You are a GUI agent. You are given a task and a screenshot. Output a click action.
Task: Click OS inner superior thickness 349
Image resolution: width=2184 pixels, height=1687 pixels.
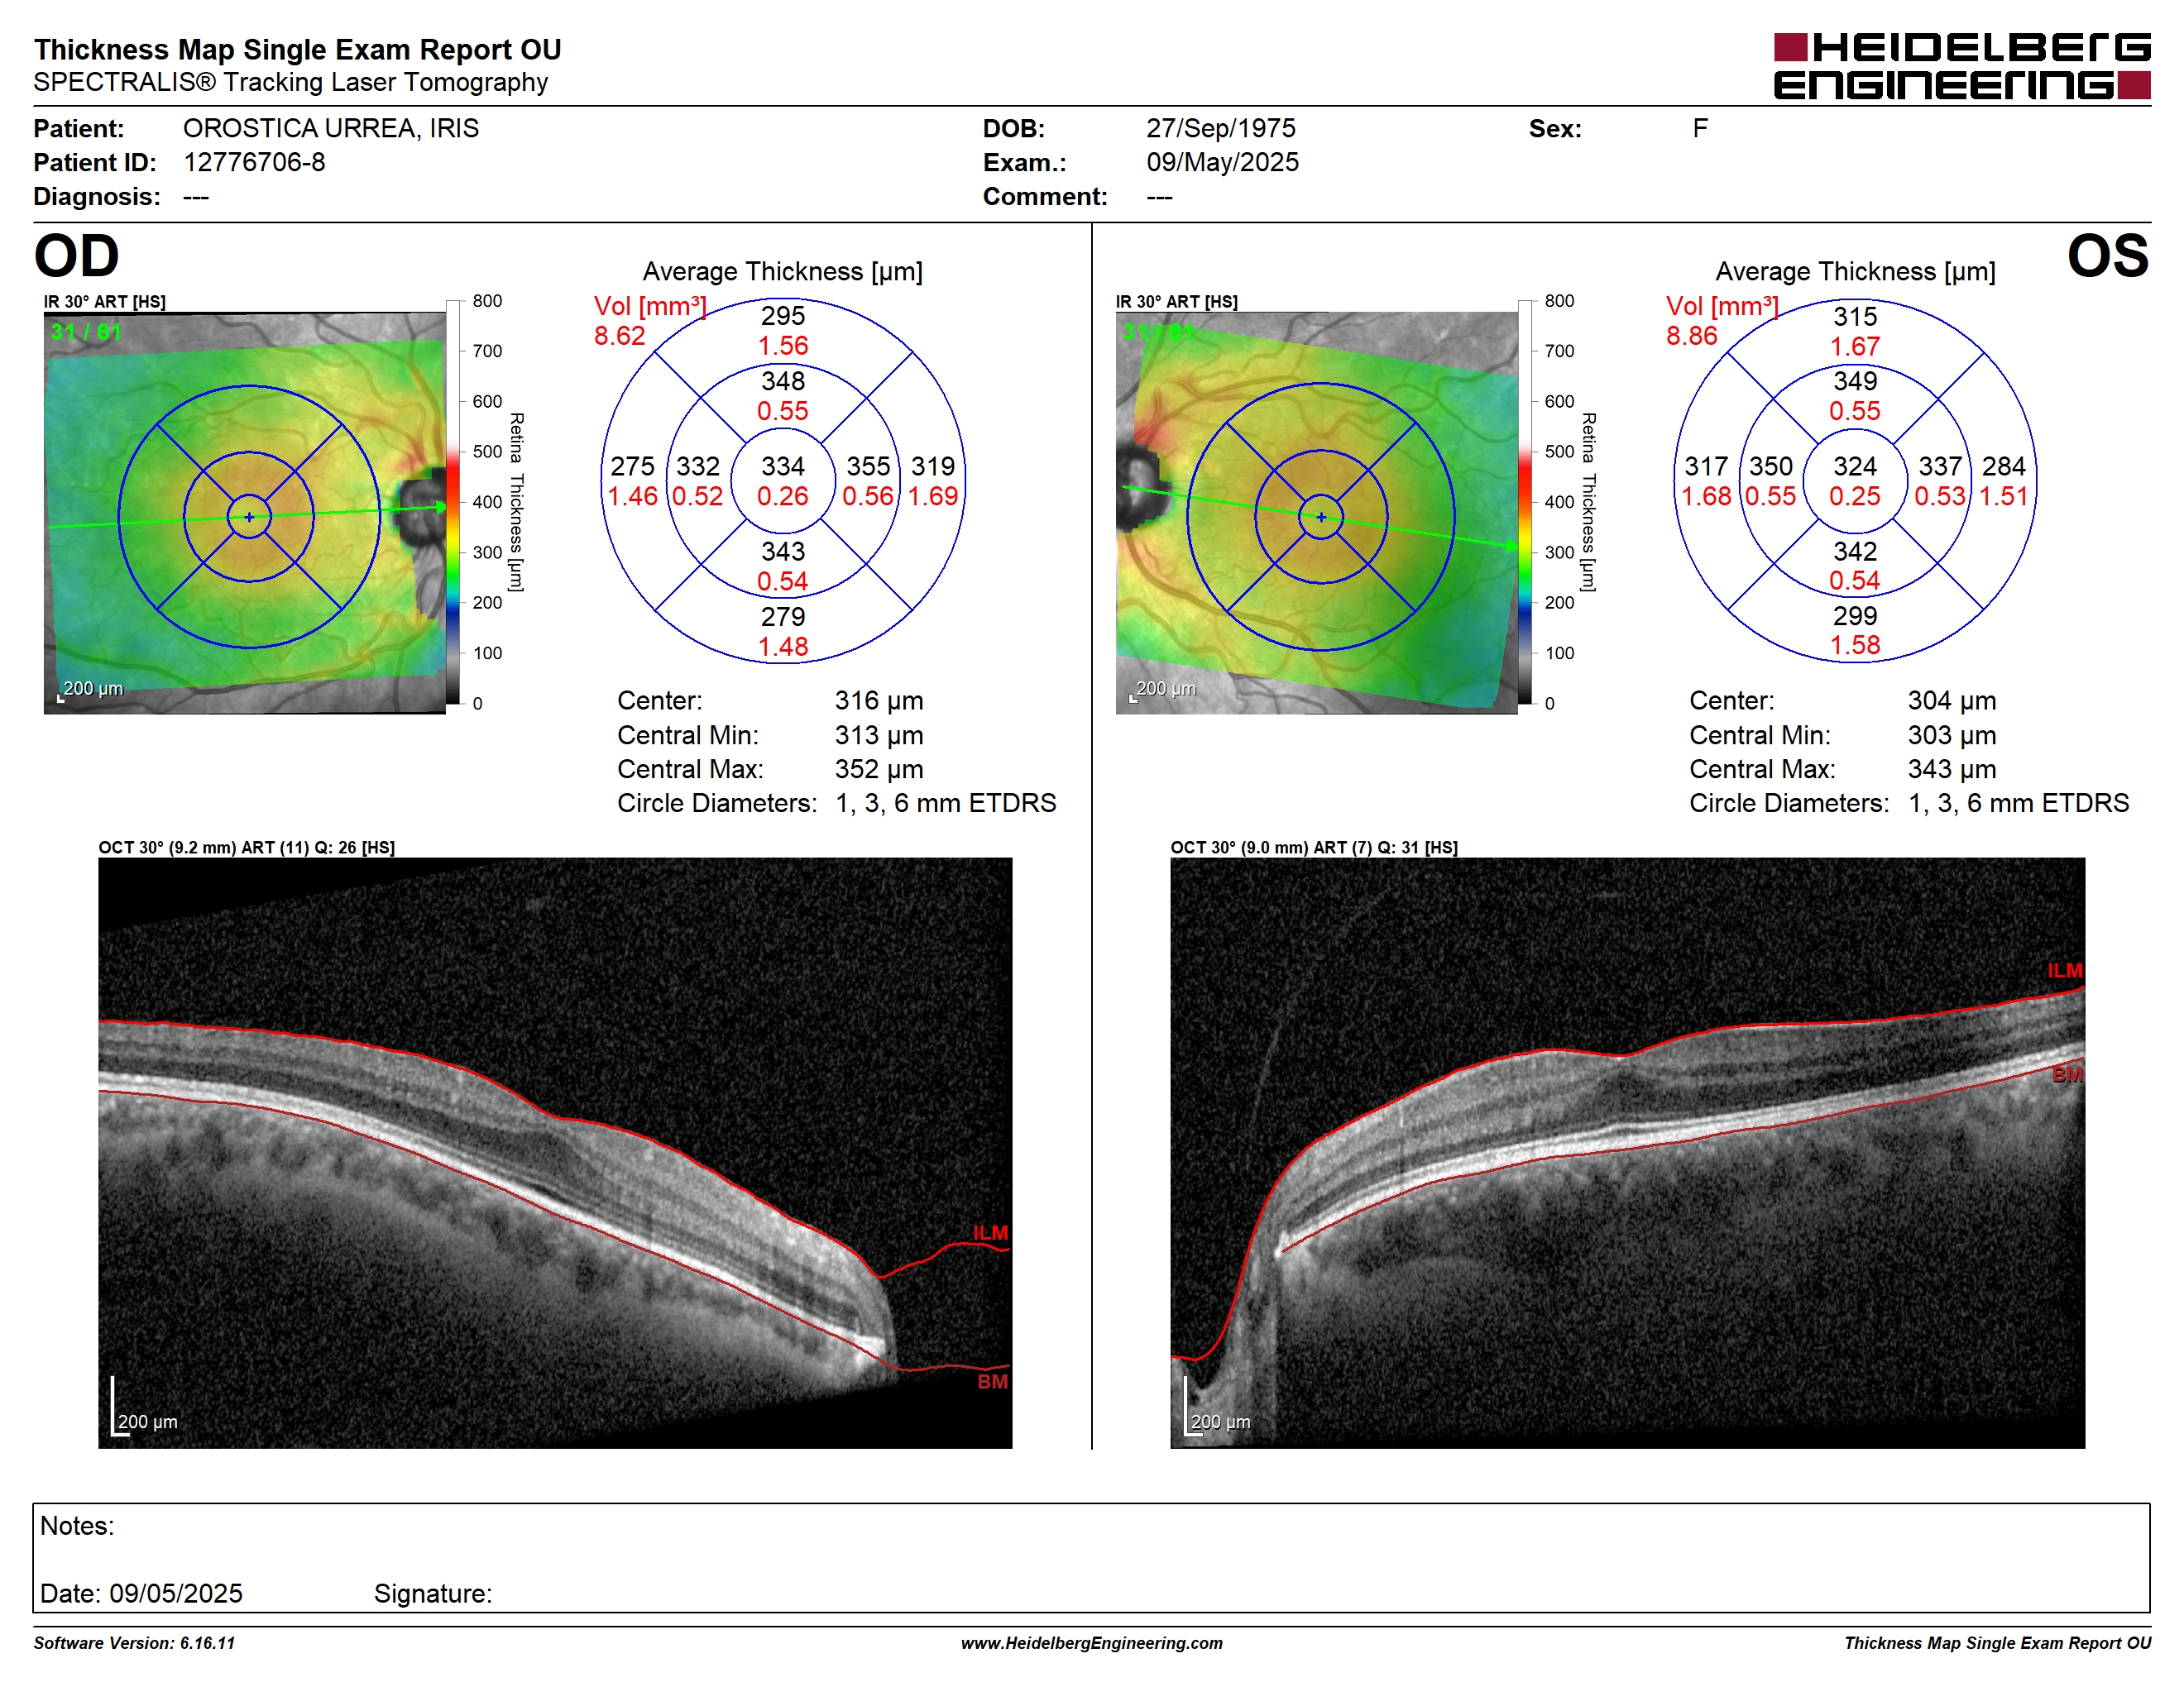click(x=1855, y=380)
